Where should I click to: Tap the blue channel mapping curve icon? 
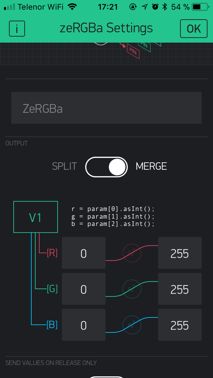(132, 325)
